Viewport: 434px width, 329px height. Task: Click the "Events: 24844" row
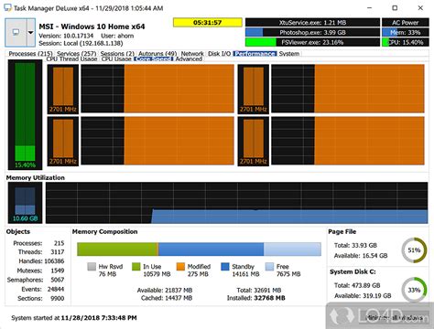(x=43, y=289)
